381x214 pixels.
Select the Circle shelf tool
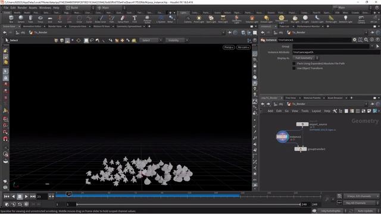pos(79,18)
